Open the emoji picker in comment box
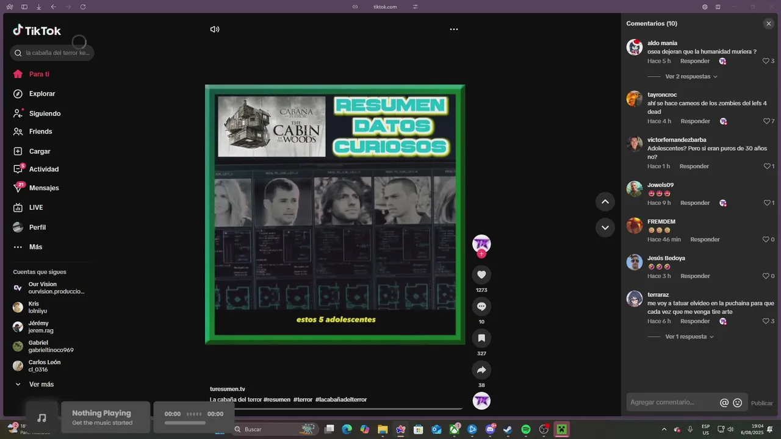Viewport: 781px width, 439px height. pos(738,403)
